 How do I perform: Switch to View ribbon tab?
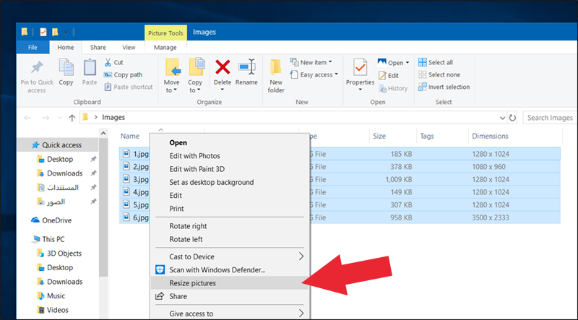point(129,47)
